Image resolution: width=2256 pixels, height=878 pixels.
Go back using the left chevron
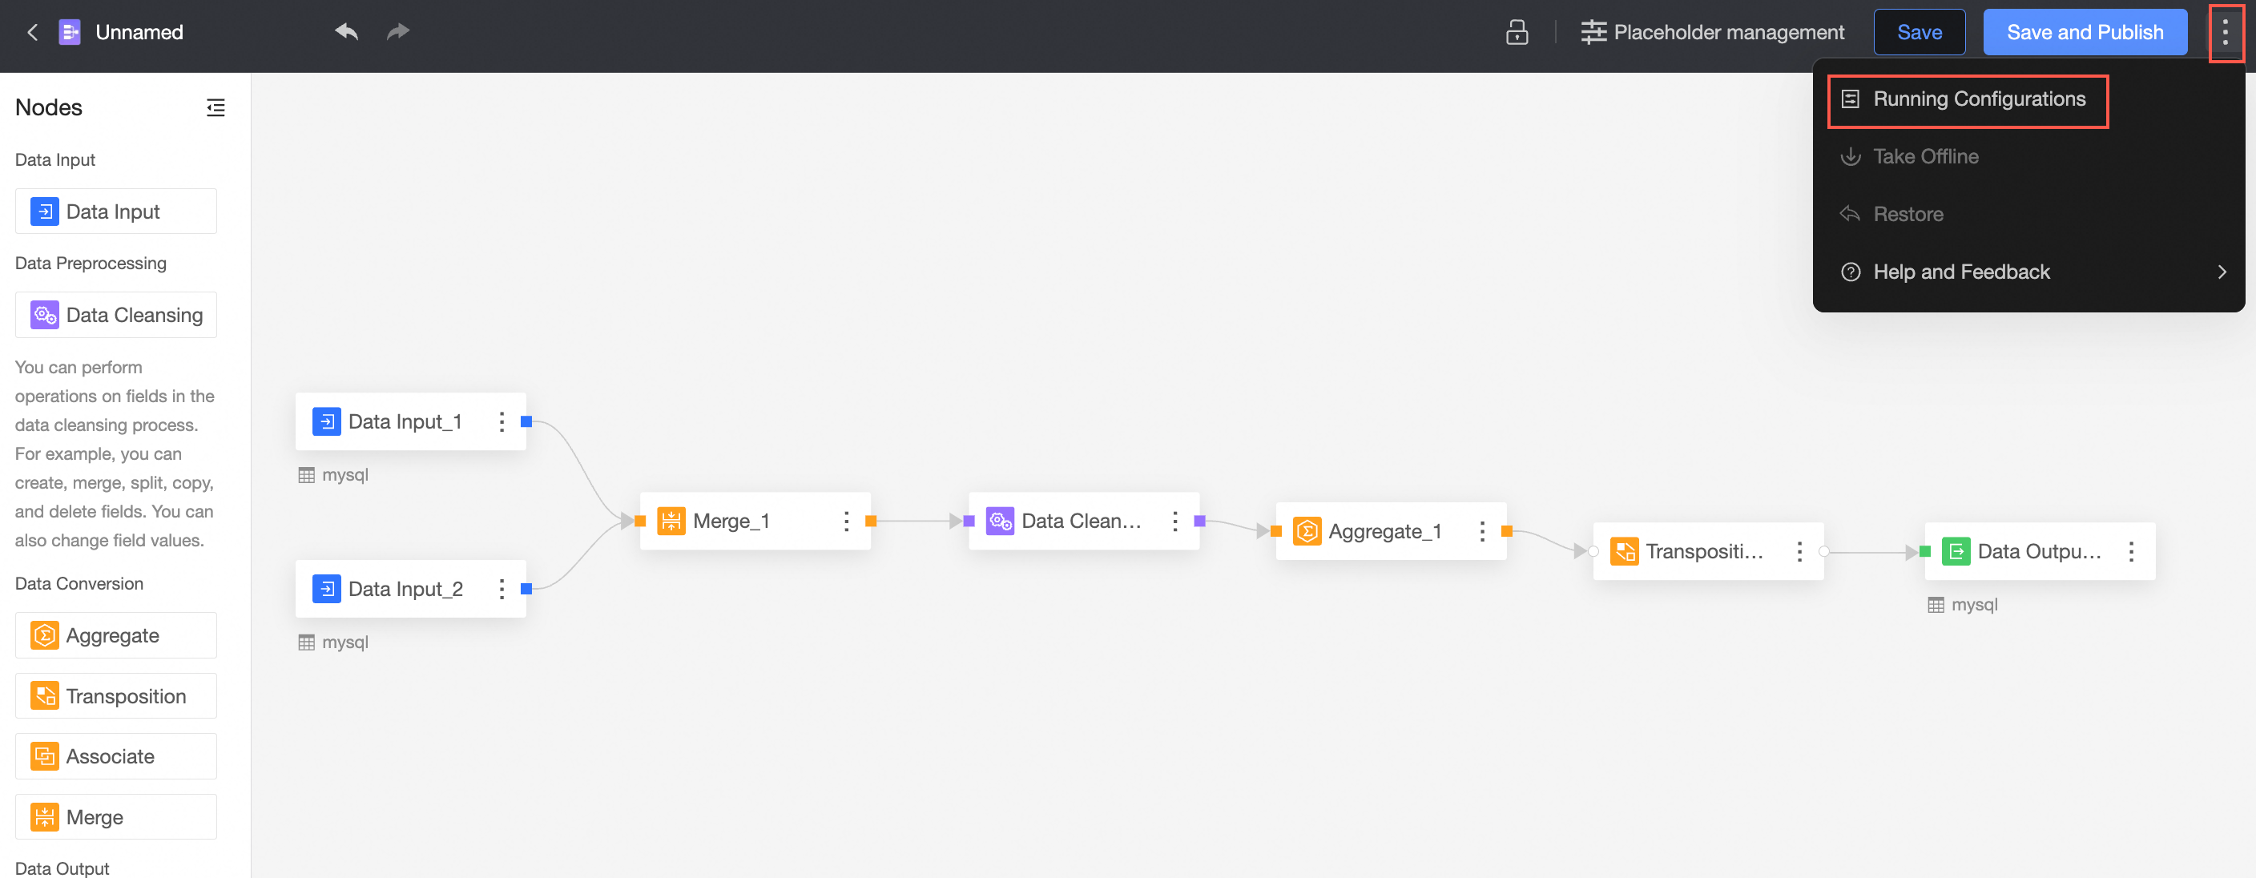32,32
